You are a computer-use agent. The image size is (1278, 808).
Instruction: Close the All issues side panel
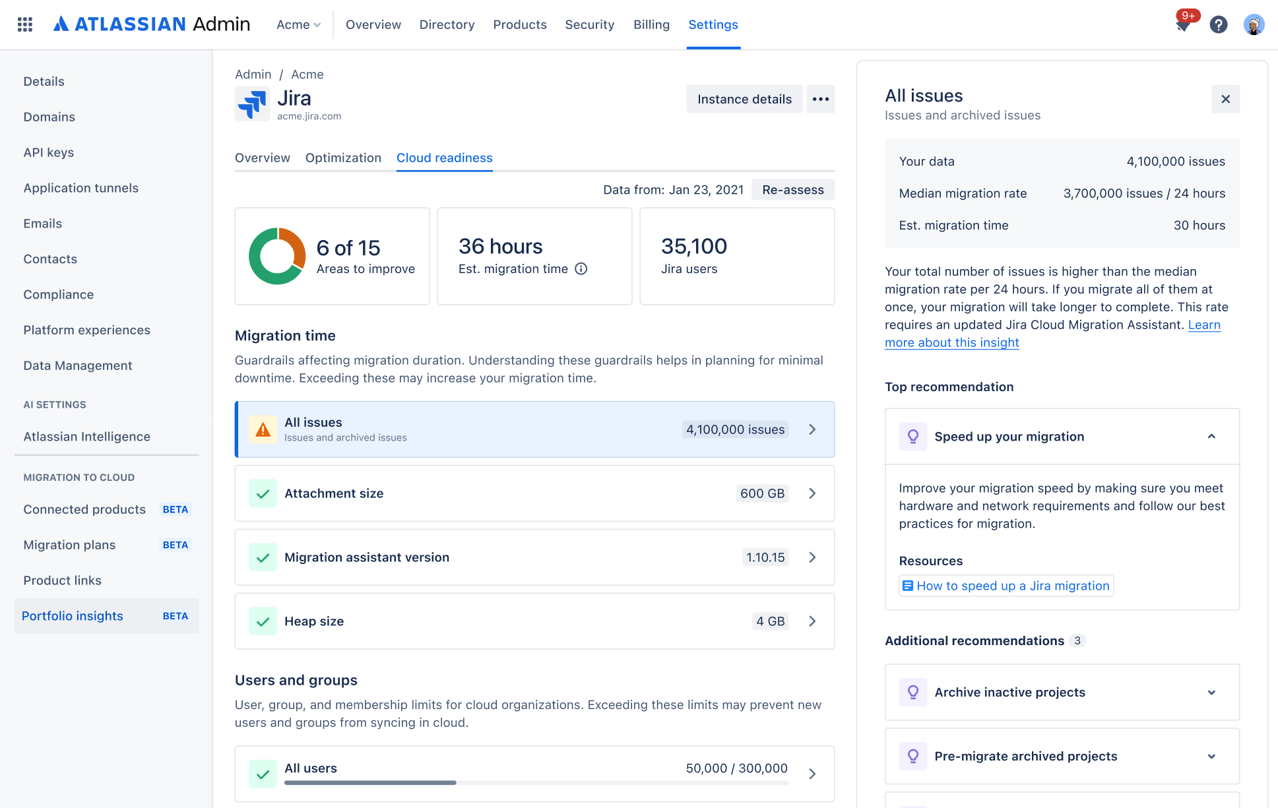coord(1225,99)
